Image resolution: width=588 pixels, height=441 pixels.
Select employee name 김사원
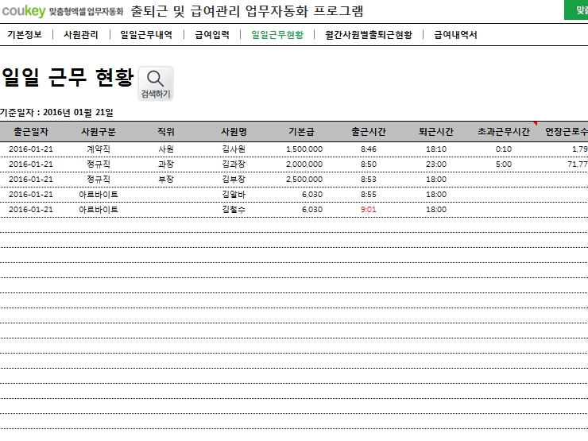tap(234, 149)
